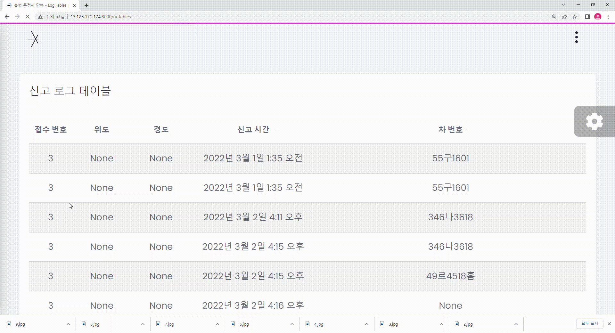Select car number 49르4518홈
615x333 pixels.
click(450, 276)
